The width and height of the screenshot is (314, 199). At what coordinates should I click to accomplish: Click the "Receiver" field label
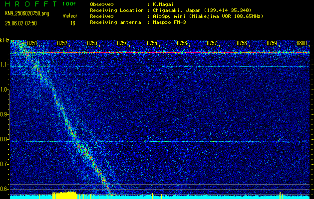pyautogui.click(x=102, y=16)
